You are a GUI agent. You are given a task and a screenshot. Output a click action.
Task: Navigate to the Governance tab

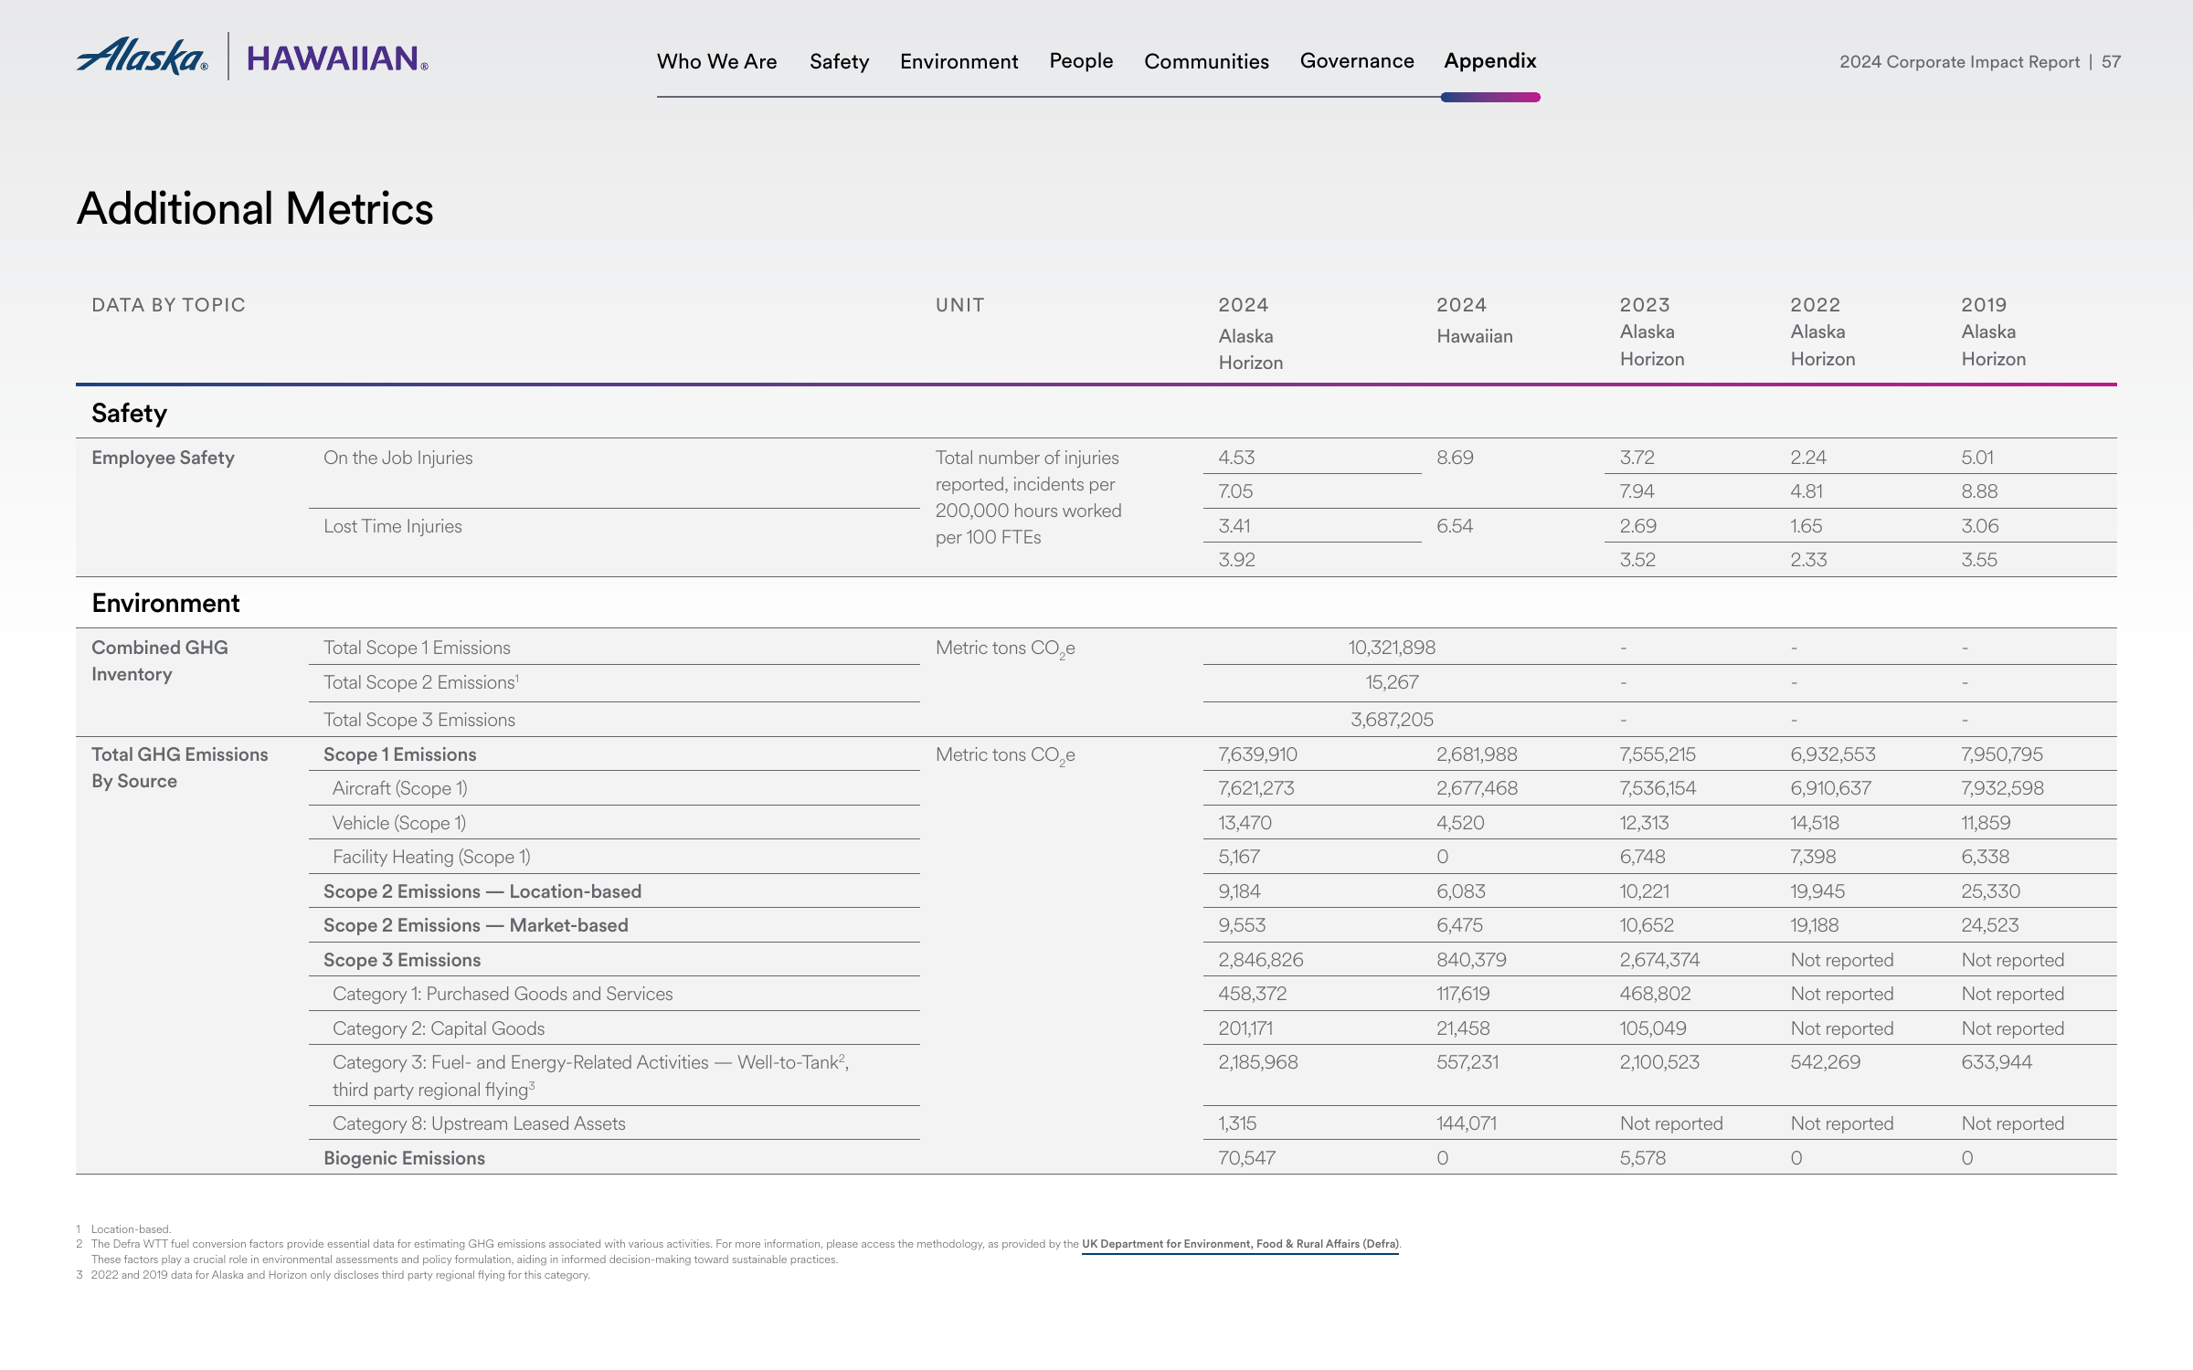(1357, 61)
